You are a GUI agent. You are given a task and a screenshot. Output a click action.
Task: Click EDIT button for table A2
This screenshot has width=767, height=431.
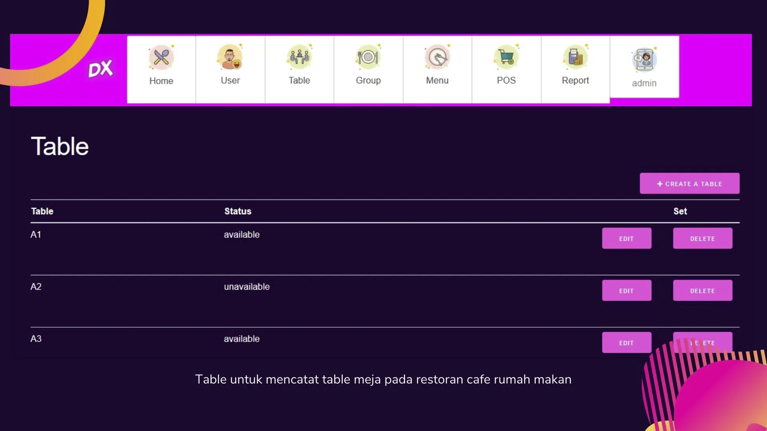pos(626,291)
